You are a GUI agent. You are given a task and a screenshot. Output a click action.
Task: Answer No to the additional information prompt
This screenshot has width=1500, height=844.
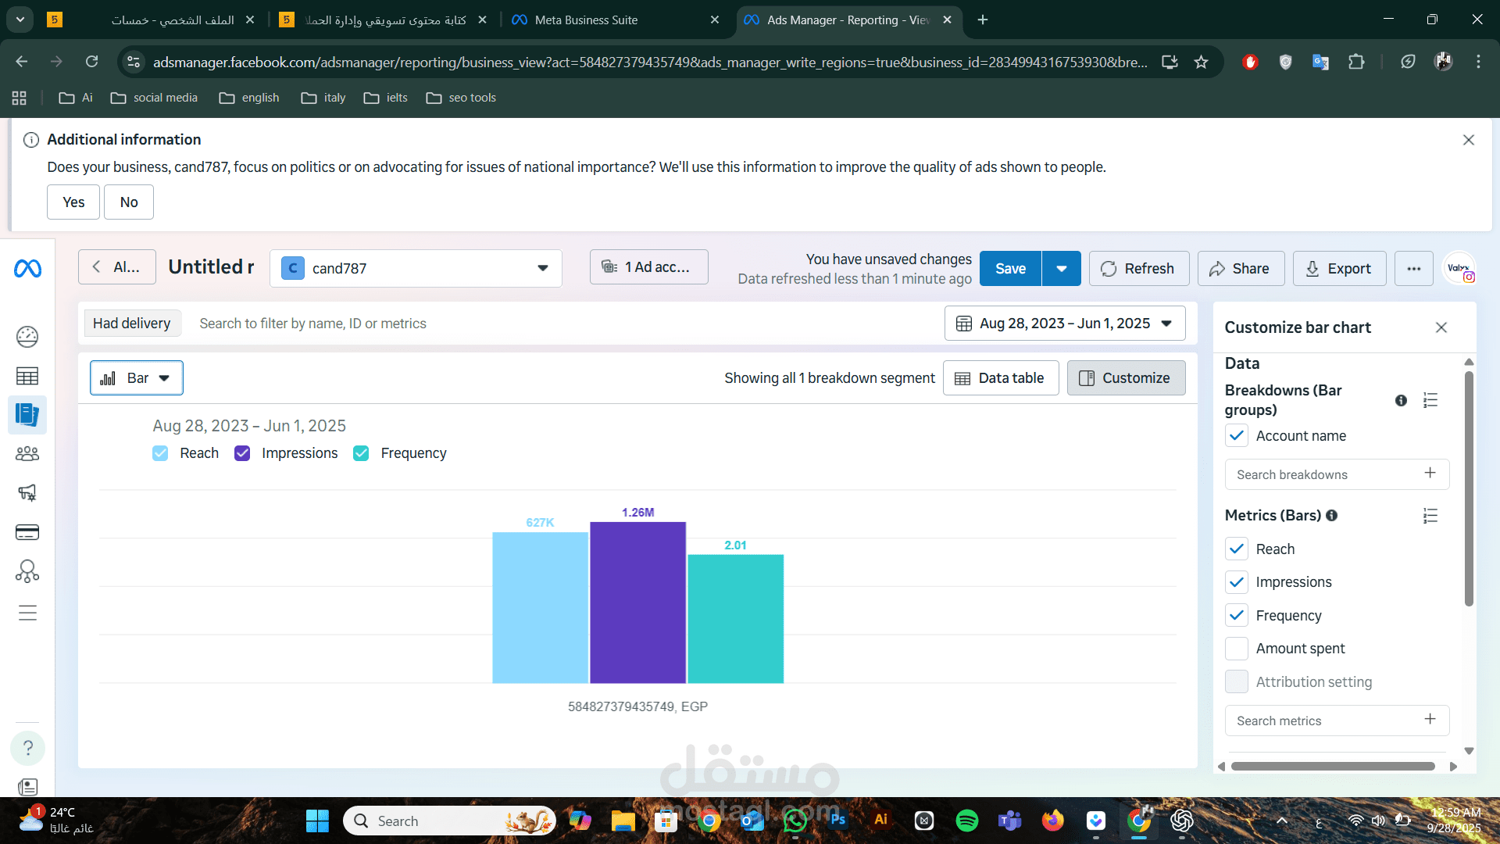click(x=129, y=202)
